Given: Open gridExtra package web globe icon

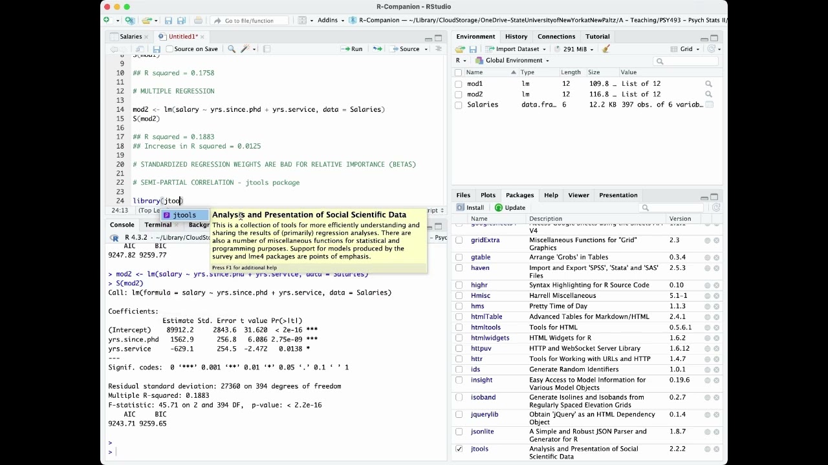Looking at the screenshot, I should [x=707, y=240].
